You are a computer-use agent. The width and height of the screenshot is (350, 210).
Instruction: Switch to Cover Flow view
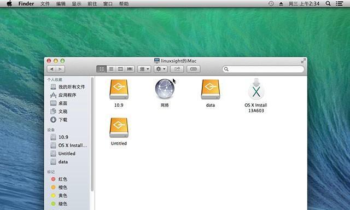[130, 69]
